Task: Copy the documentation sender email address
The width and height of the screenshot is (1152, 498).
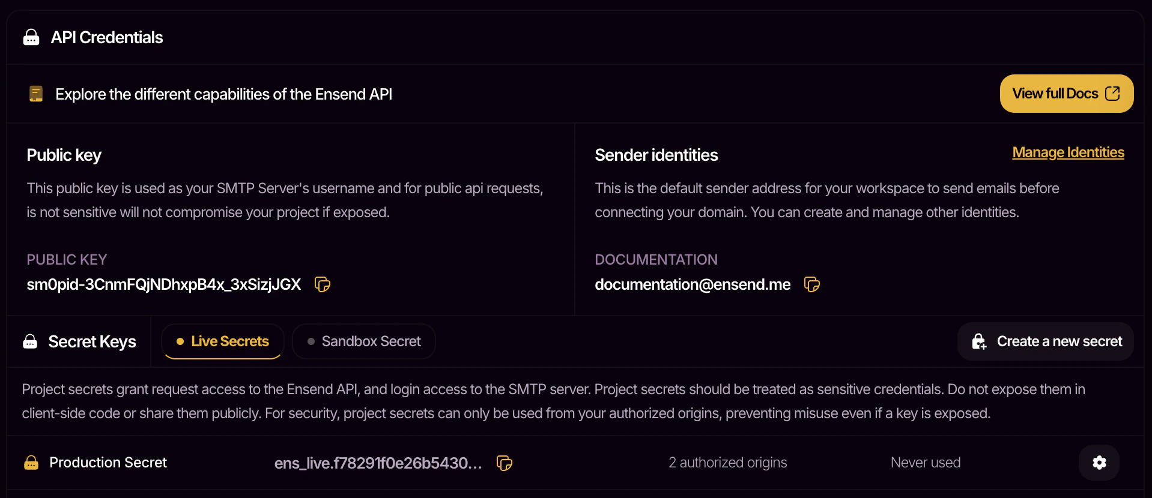Action: tap(812, 284)
